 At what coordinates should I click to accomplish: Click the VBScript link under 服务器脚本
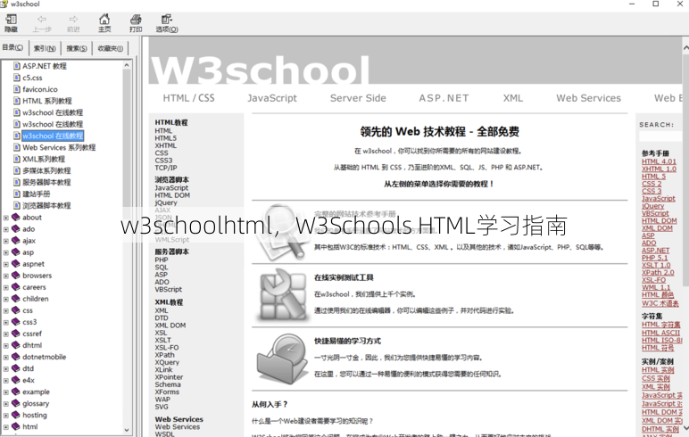[169, 290]
